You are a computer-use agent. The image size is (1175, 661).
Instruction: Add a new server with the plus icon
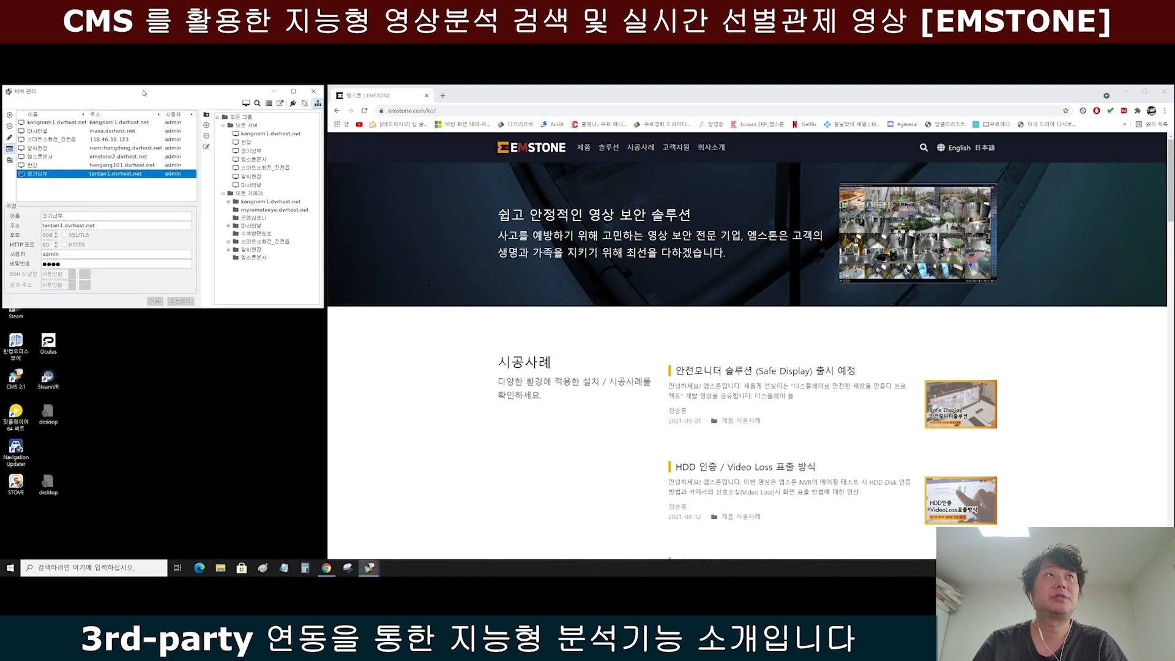(9, 115)
